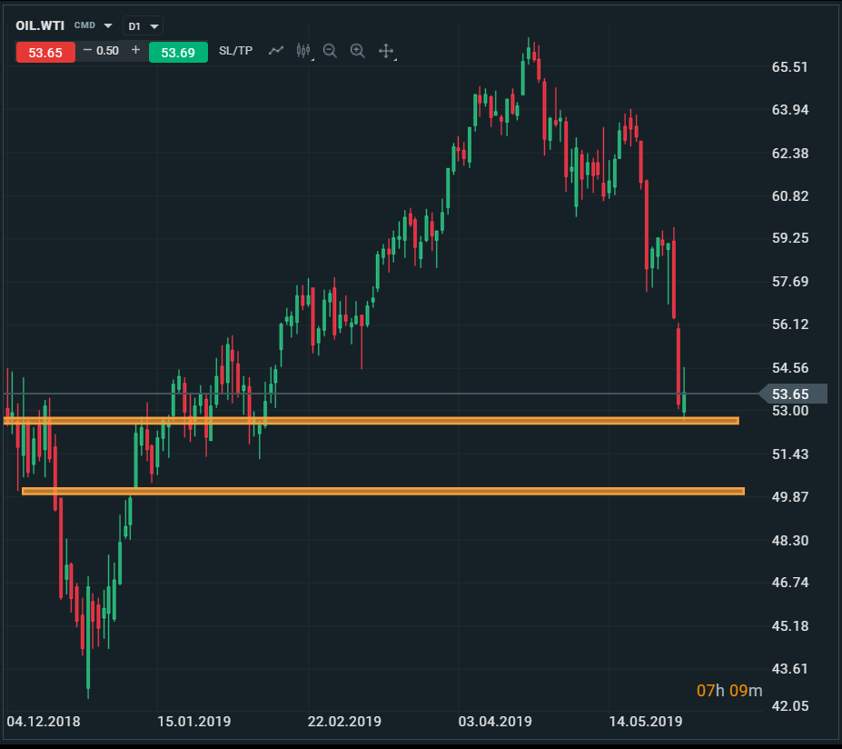
Task: Click the green 53.69 buy button
Action: pos(178,52)
